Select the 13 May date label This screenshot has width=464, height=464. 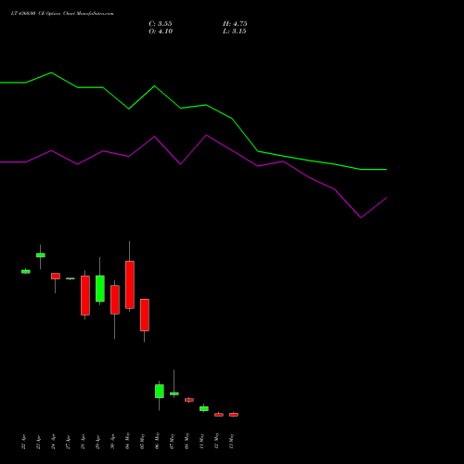pos(232,441)
